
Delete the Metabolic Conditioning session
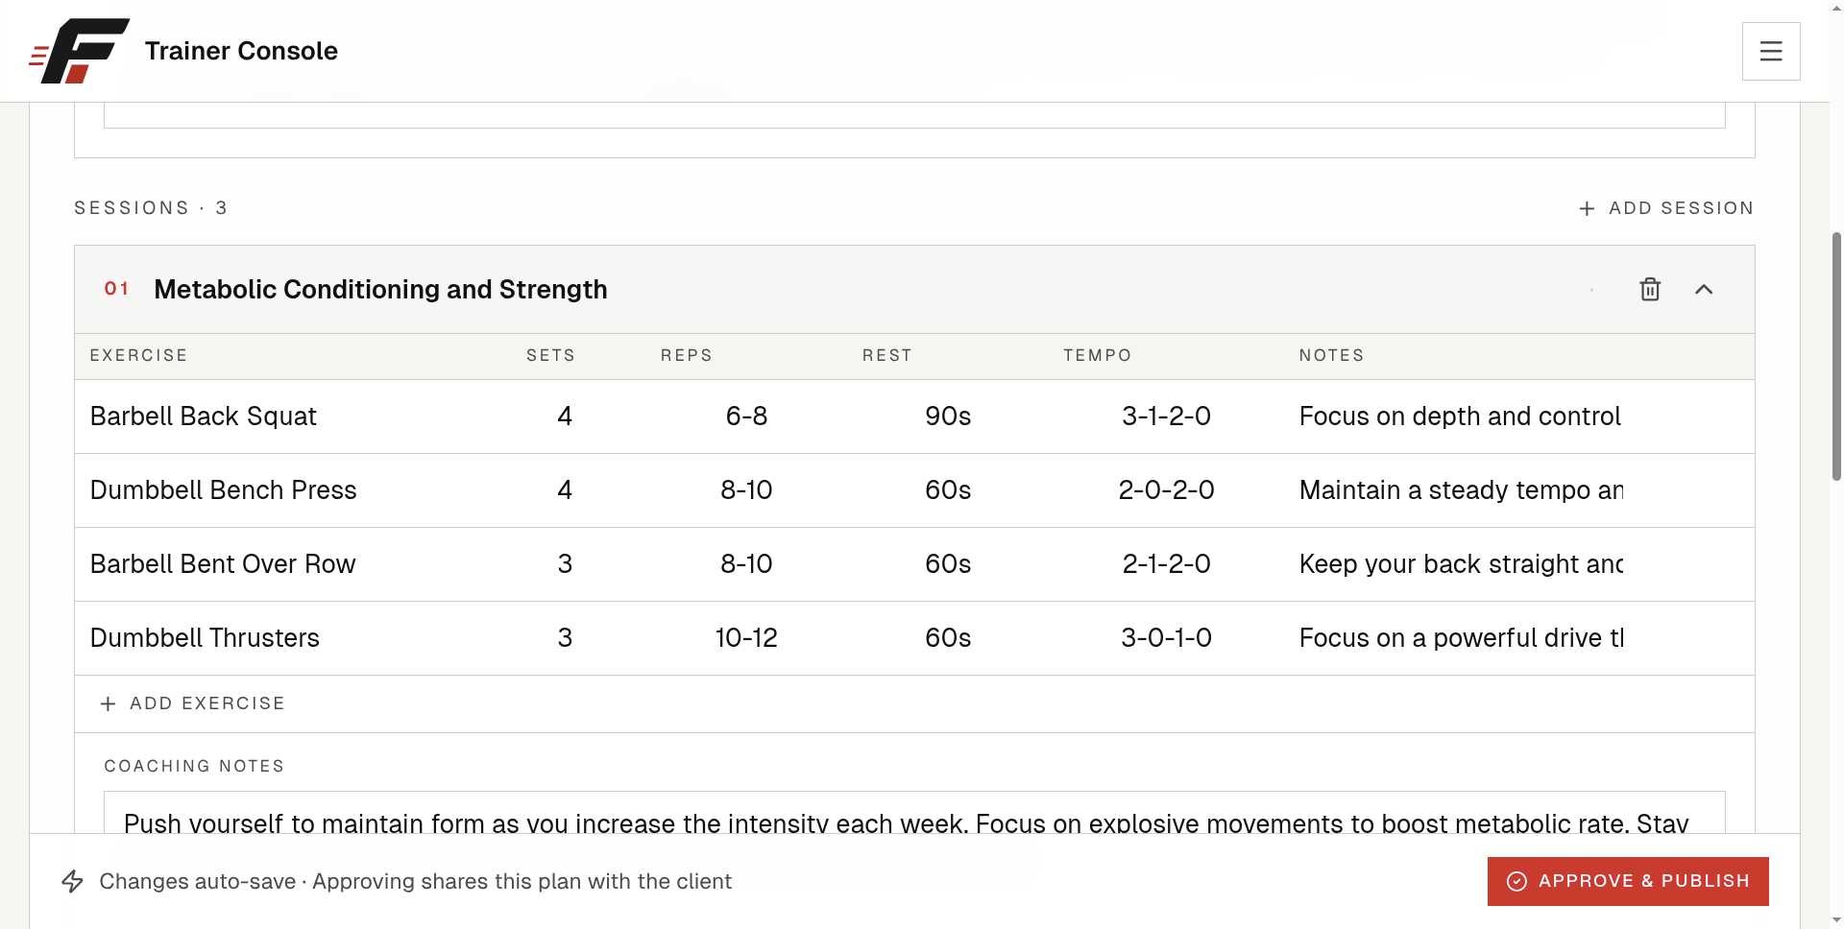pyautogui.click(x=1650, y=289)
